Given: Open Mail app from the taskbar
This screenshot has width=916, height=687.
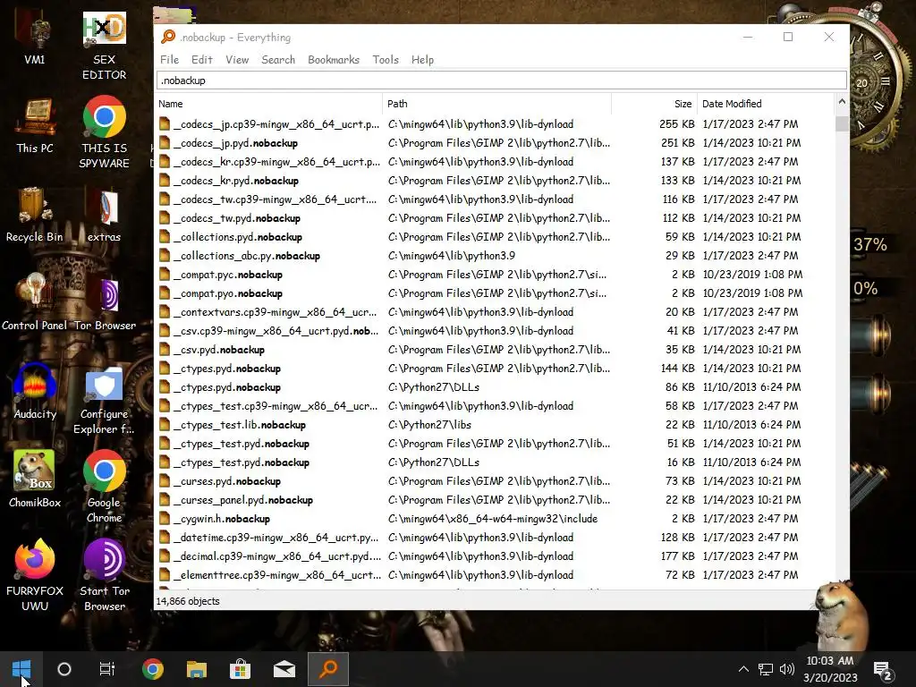Looking at the screenshot, I should pos(284,669).
